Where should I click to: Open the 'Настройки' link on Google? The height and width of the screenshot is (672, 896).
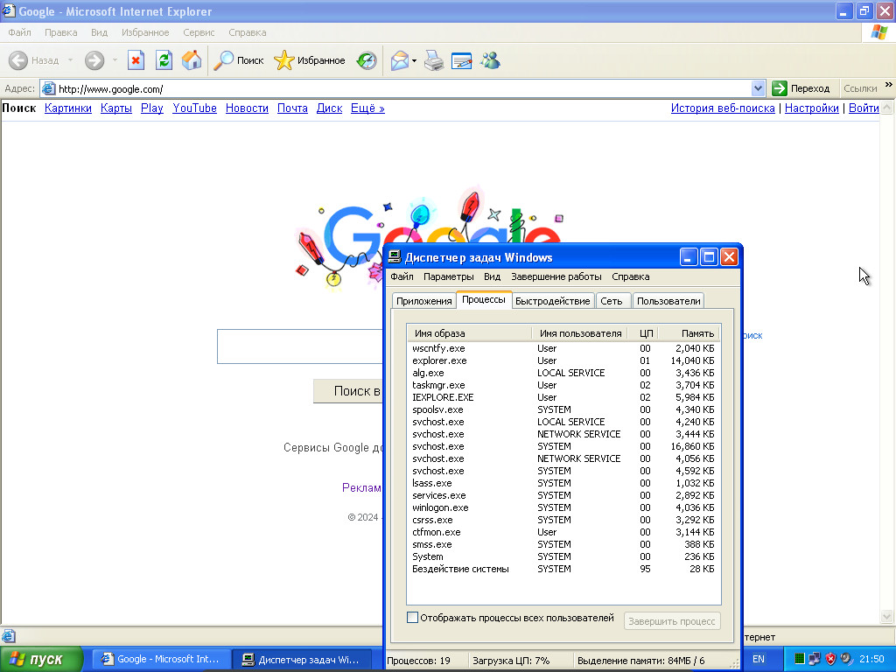(x=811, y=108)
